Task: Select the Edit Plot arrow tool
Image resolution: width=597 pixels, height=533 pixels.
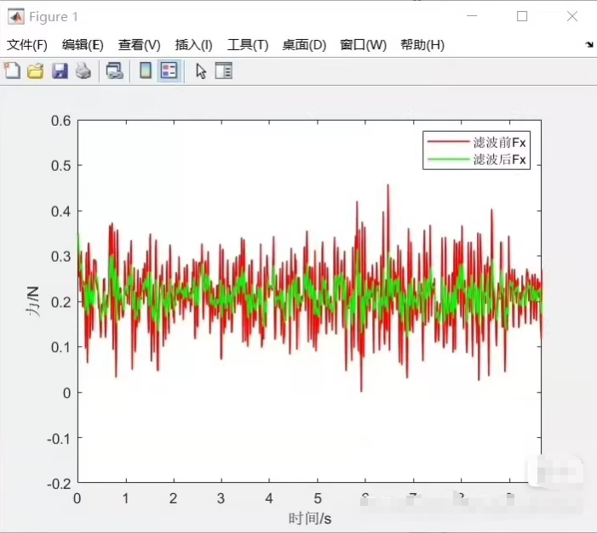Action: 201,71
